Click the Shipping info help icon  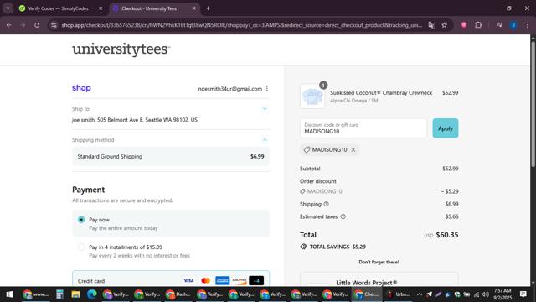click(x=326, y=204)
